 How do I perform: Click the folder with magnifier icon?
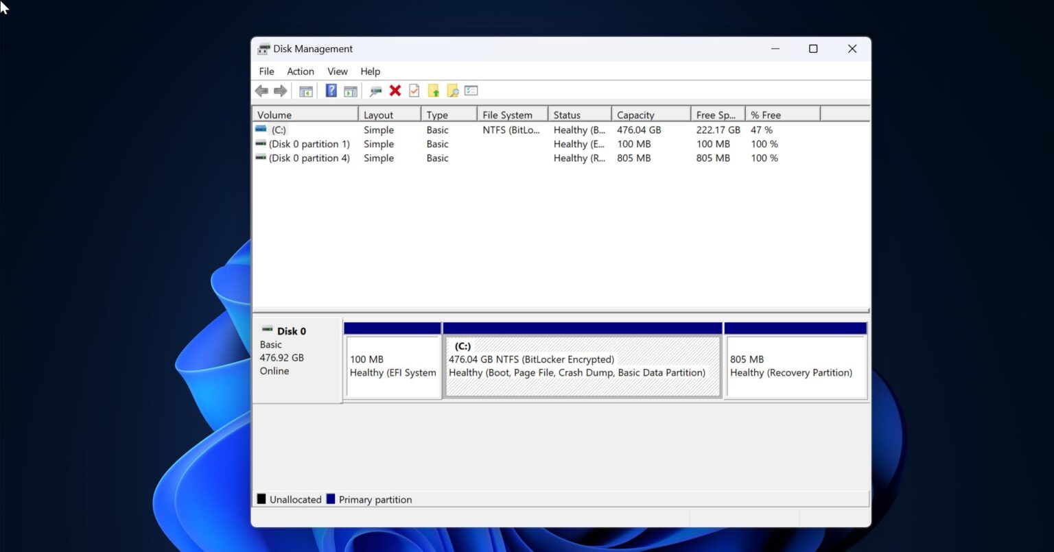pos(452,91)
